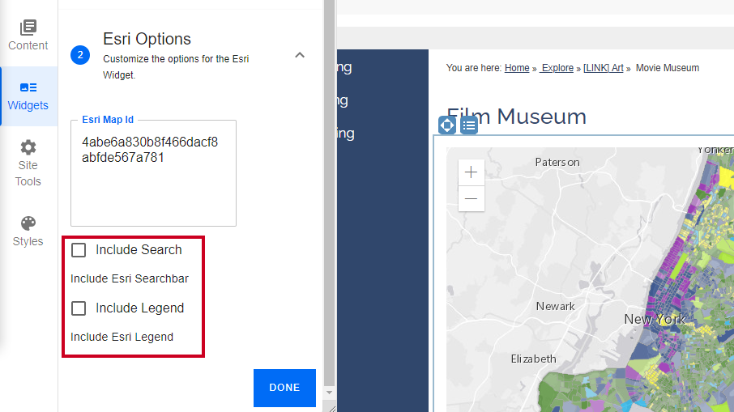Open the widget list options icon
734x412 pixels.
[469, 125]
